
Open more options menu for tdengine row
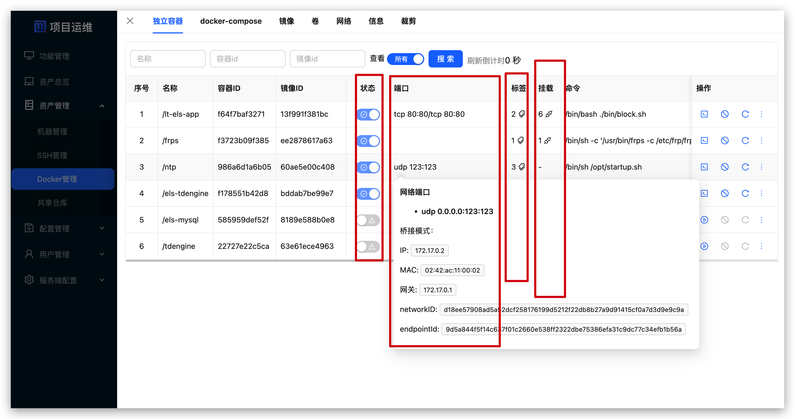click(x=761, y=246)
